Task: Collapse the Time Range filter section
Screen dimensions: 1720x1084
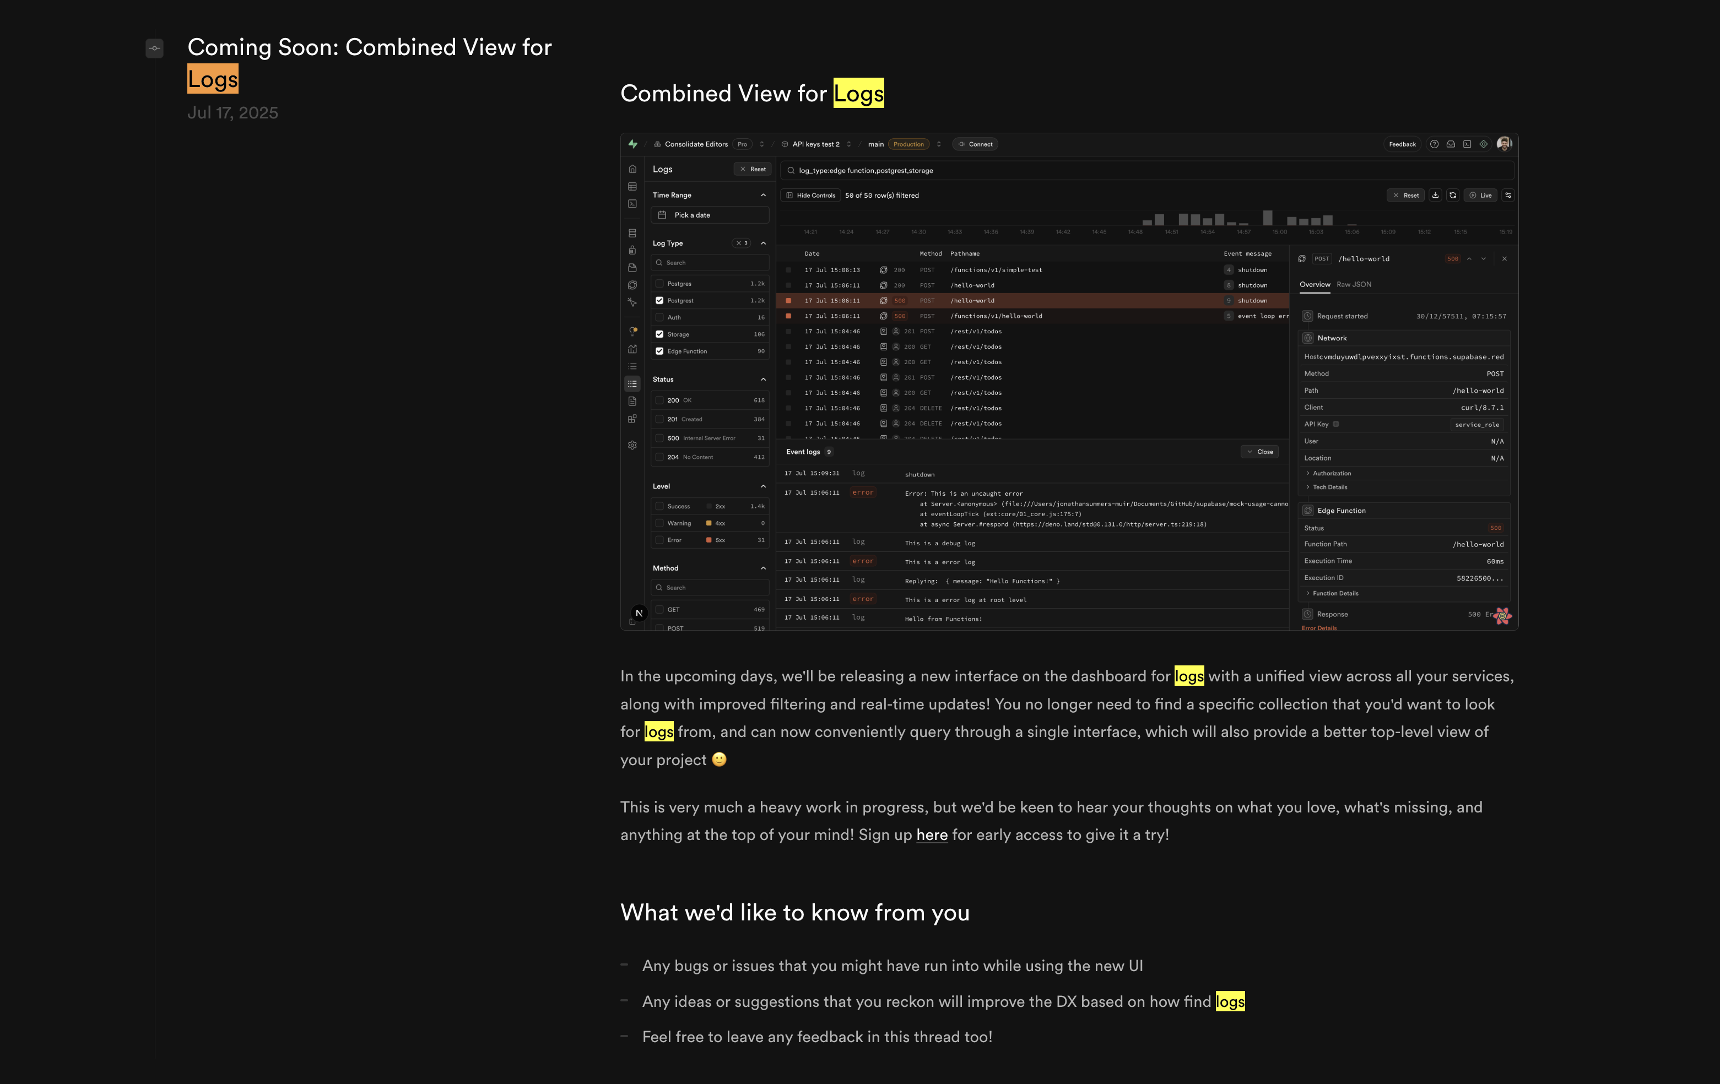Action: pos(763,195)
